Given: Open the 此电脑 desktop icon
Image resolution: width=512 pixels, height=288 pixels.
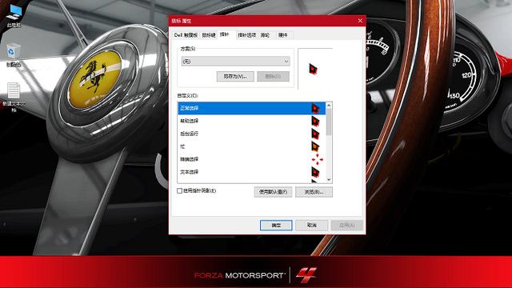Looking at the screenshot, I should tap(14, 15).
